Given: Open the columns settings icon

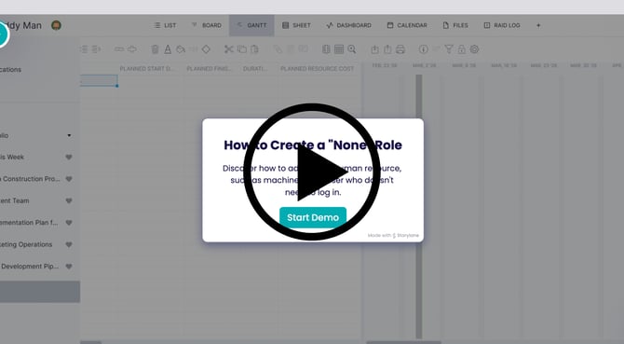Looking at the screenshot, I should pyautogui.click(x=326, y=49).
